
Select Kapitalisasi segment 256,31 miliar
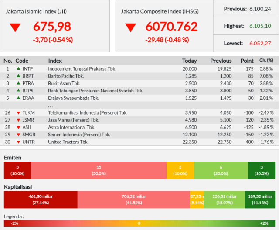pos(225,200)
